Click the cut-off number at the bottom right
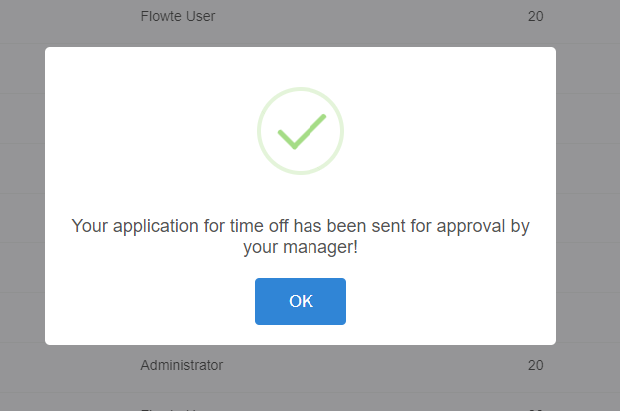Viewport: 620px width, 411px height. pyautogui.click(x=536, y=409)
